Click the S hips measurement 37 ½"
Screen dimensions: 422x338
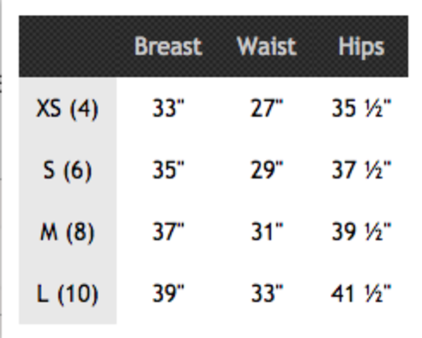362,170
